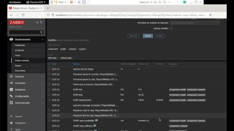Click the Save as button
Viewport: 234px width, 131px height.
(133, 36)
